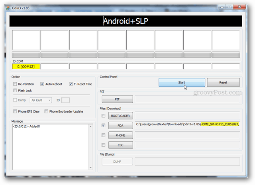Click the PIT file path field
255x185 pixels.
[x=187, y=99]
